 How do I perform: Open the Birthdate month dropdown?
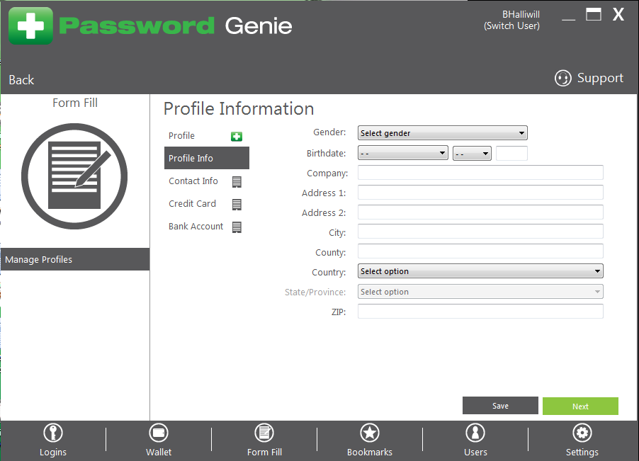(403, 153)
